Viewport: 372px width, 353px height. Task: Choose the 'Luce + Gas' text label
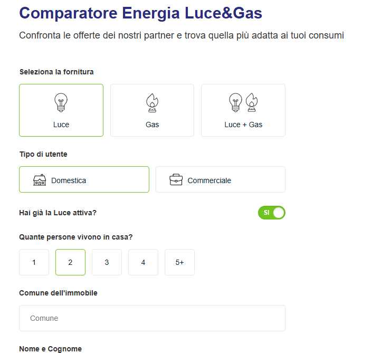(243, 125)
